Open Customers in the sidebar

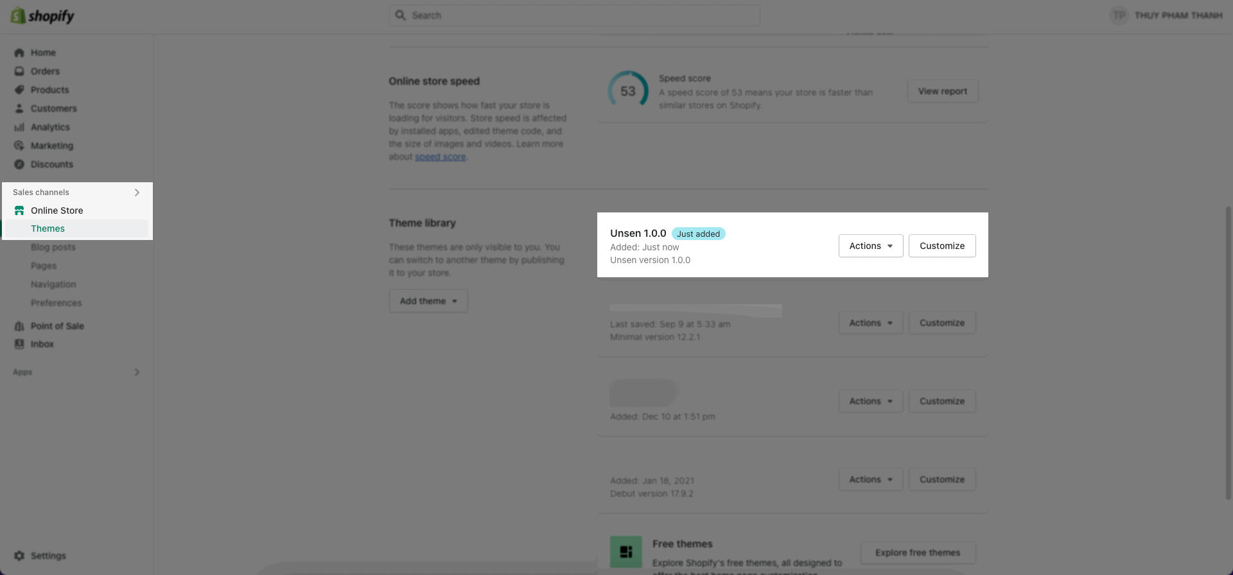pos(53,108)
